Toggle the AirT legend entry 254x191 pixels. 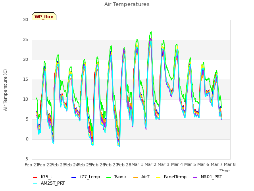point(141,177)
